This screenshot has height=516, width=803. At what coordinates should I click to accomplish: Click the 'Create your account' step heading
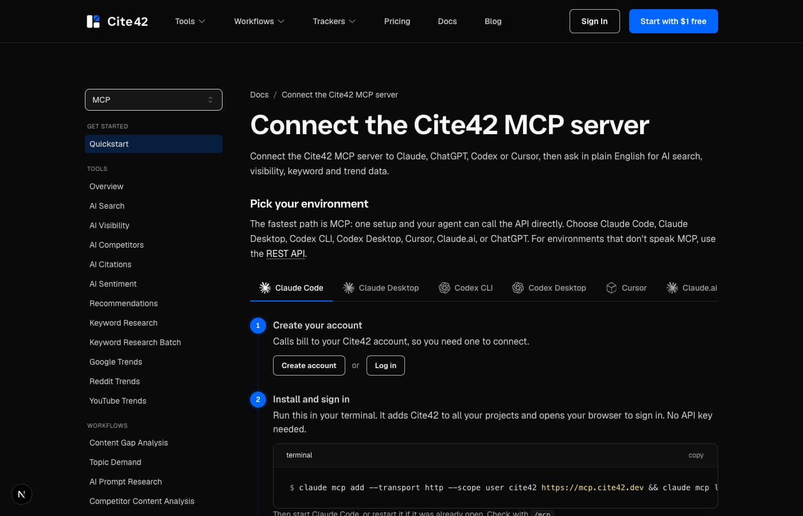click(317, 325)
